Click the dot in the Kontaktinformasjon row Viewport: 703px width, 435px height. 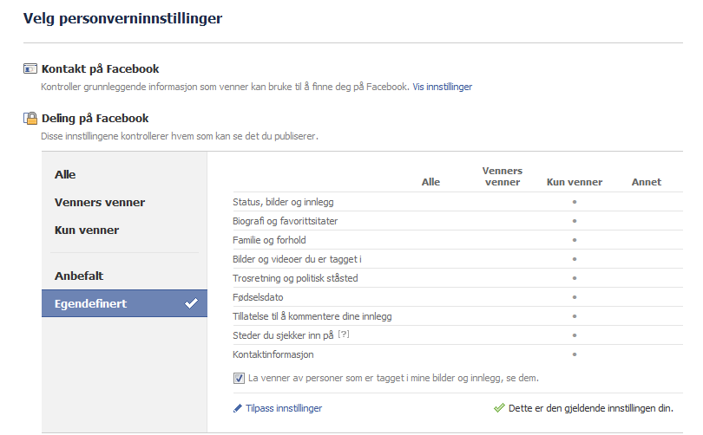pyautogui.click(x=575, y=354)
